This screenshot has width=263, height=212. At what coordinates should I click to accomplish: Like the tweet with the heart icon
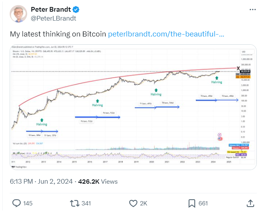coord(133,203)
